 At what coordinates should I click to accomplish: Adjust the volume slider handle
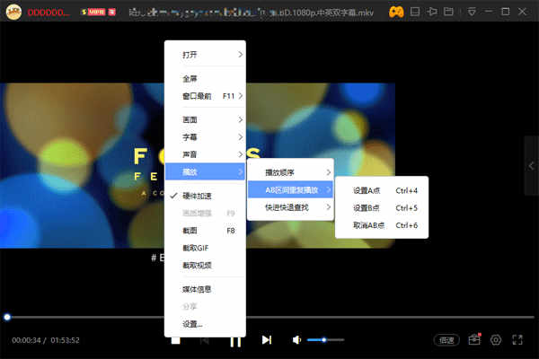[323, 340]
